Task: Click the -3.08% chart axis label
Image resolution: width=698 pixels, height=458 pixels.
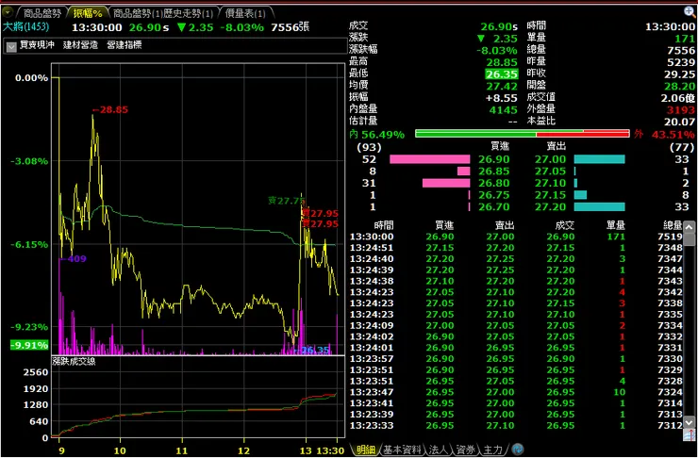Action: [x=29, y=161]
